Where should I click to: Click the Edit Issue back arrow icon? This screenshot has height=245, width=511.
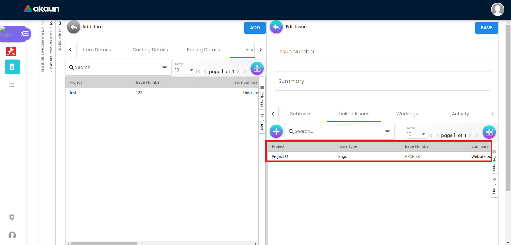(x=276, y=27)
